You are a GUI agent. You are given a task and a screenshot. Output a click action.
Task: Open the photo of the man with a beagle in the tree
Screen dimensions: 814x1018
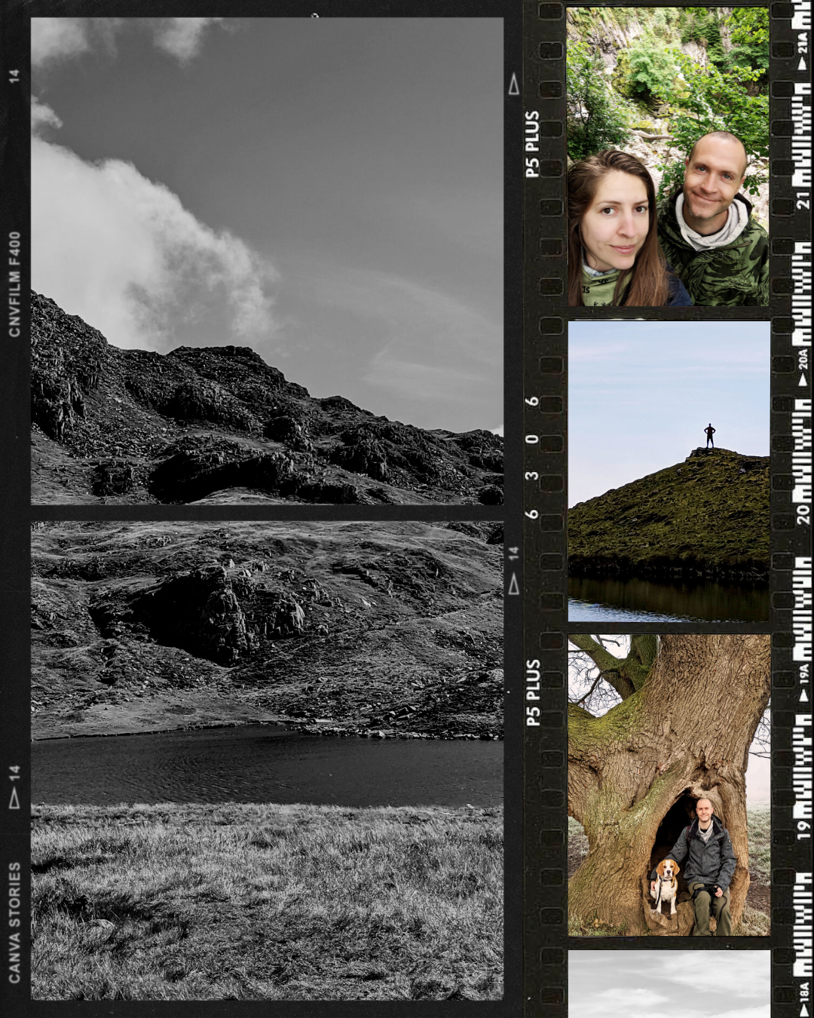point(669,785)
